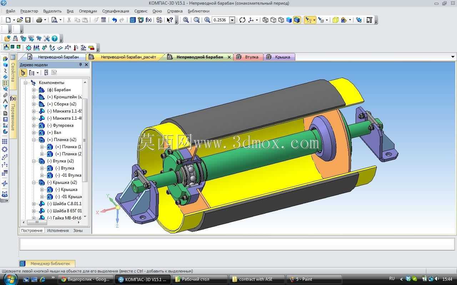Click the RU language indicator in tray

click(392, 279)
